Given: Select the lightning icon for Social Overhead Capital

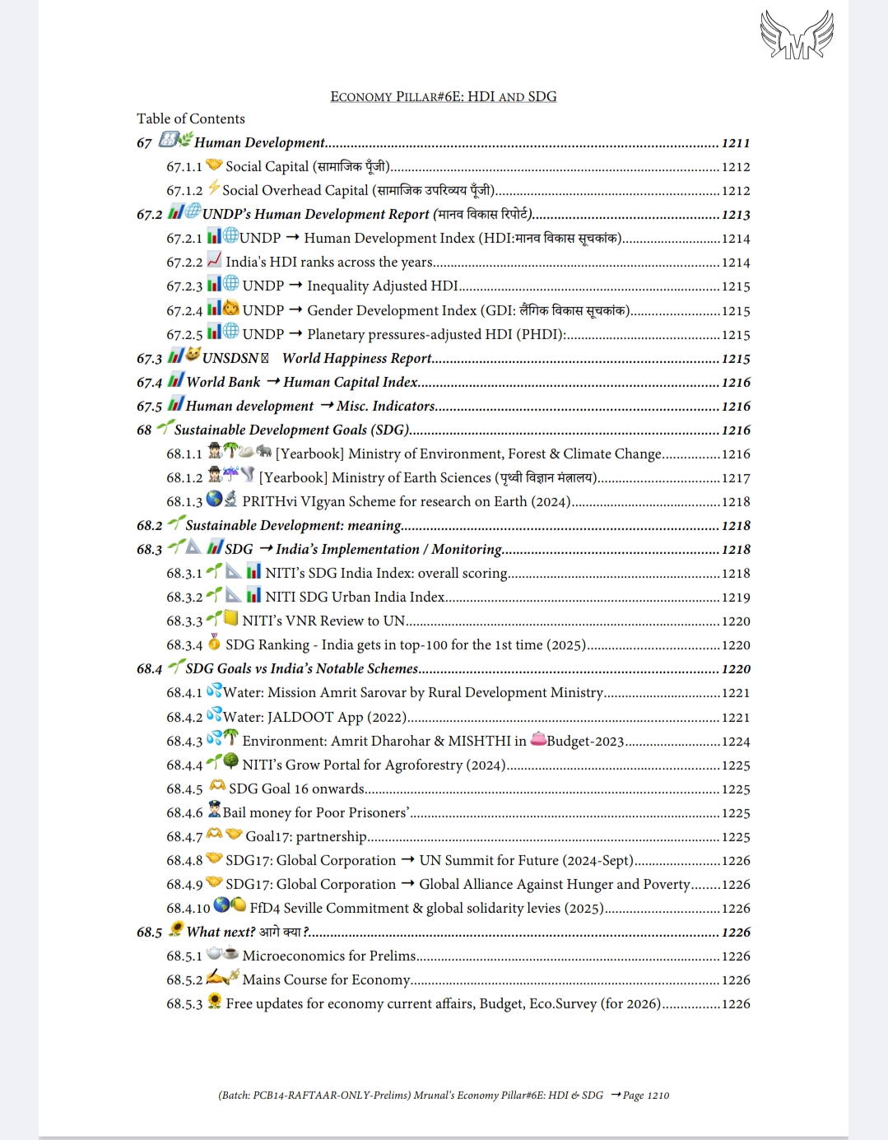Looking at the screenshot, I should 212,189.
